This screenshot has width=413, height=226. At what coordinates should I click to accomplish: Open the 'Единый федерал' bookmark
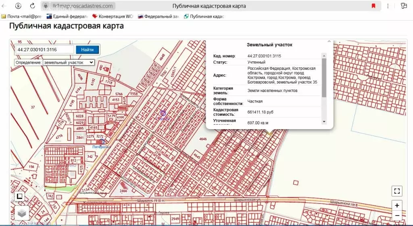pyautogui.click(x=67, y=17)
